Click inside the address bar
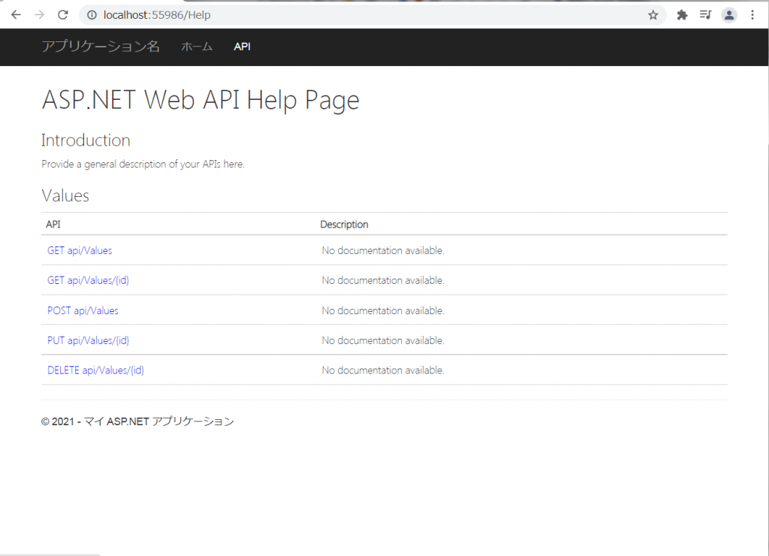Screen dimensions: 769x556 (x=225, y=14)
